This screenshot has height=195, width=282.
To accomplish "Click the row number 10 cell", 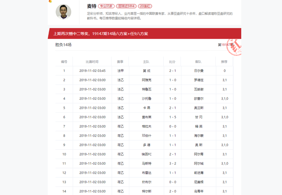I will click(64, 154).
